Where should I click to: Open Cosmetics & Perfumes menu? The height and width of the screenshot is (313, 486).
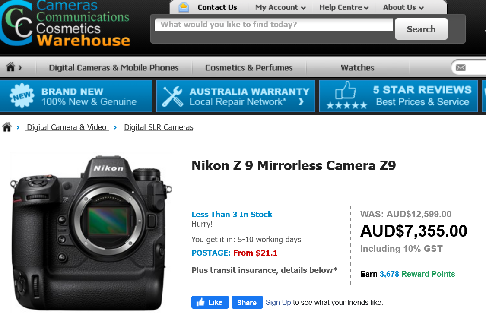249,67
